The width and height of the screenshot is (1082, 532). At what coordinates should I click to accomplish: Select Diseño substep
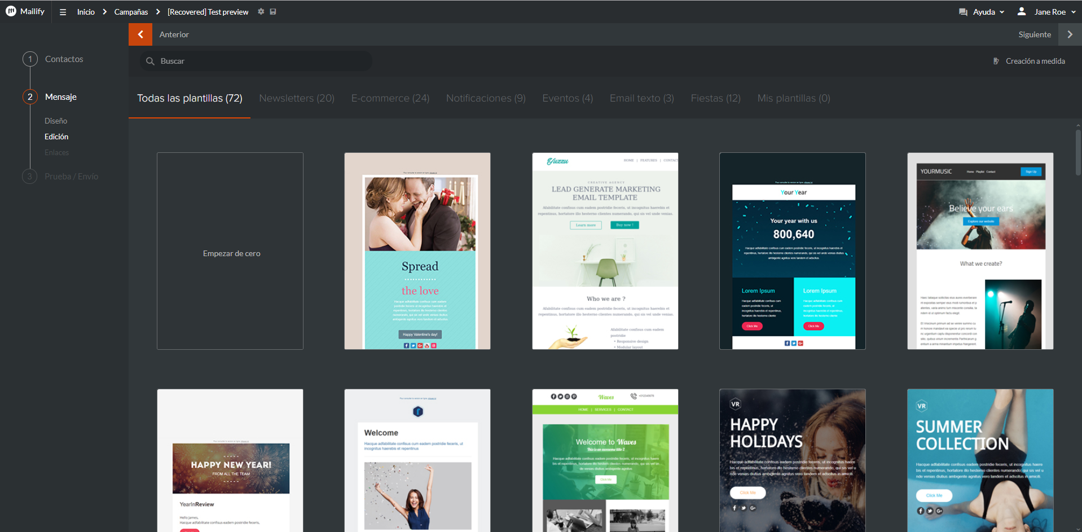pyautogui.click(x=56, y=121)
